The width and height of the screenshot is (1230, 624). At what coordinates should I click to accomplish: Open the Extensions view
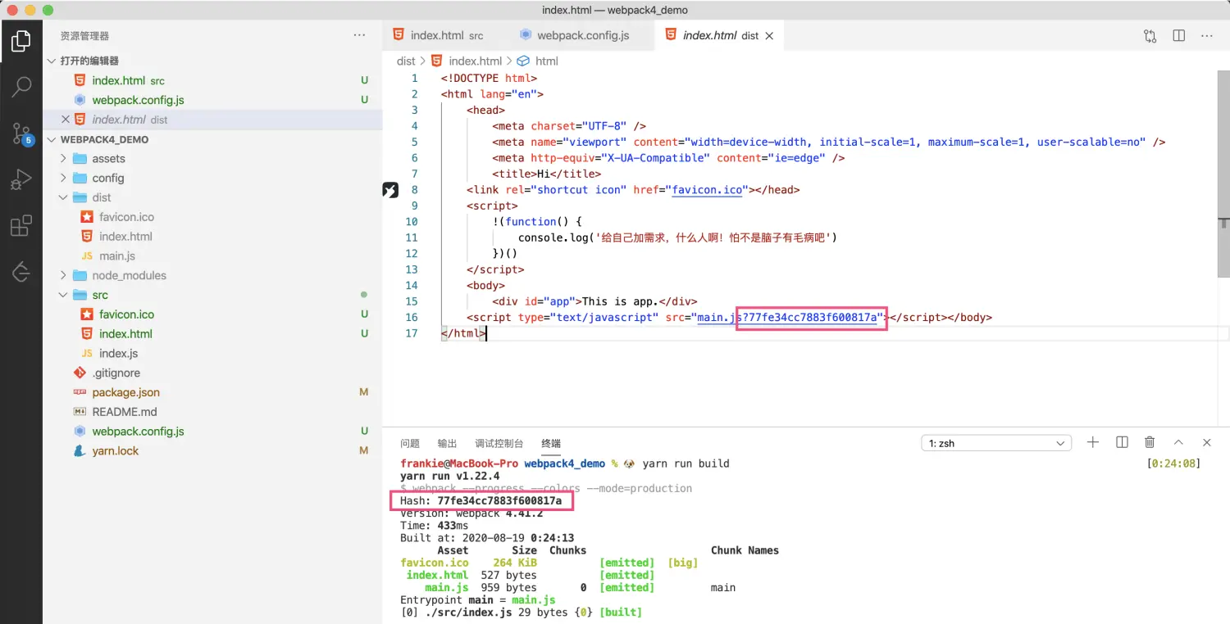pos(21,226)
